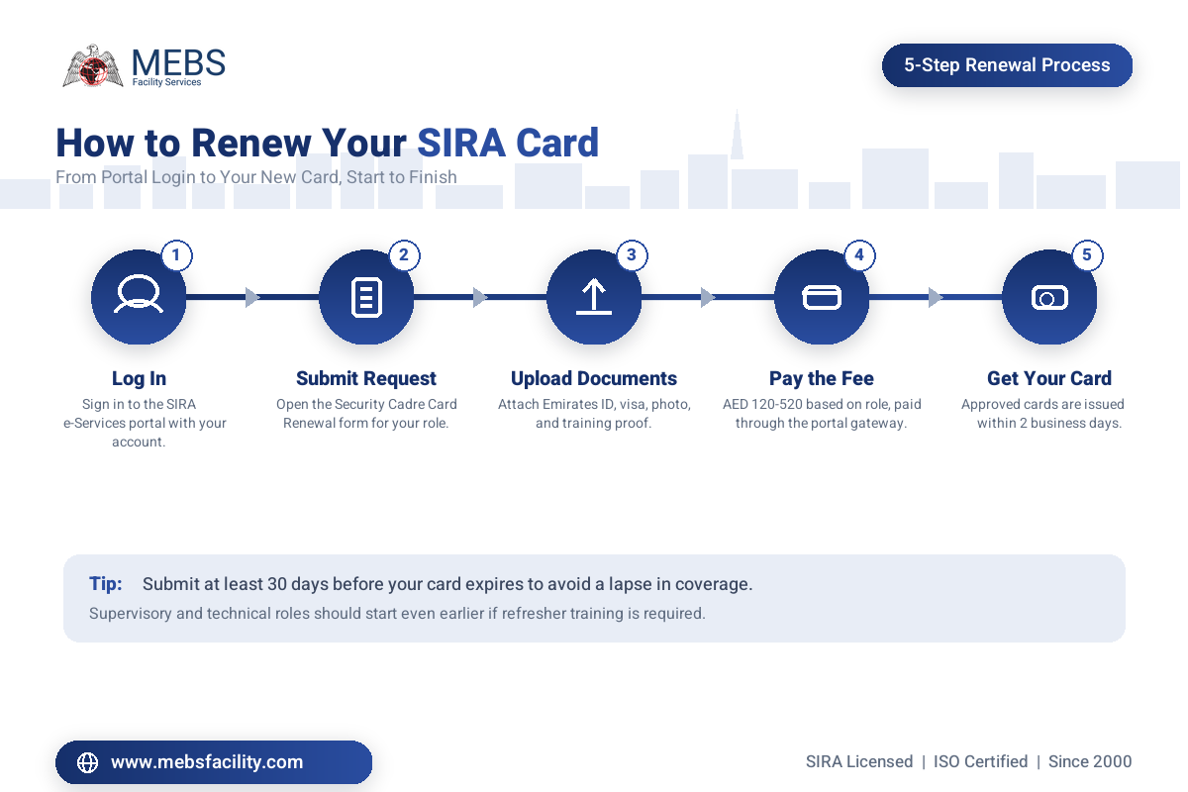
Task: Click the Log In user icon
Action: tap(139, 296)
